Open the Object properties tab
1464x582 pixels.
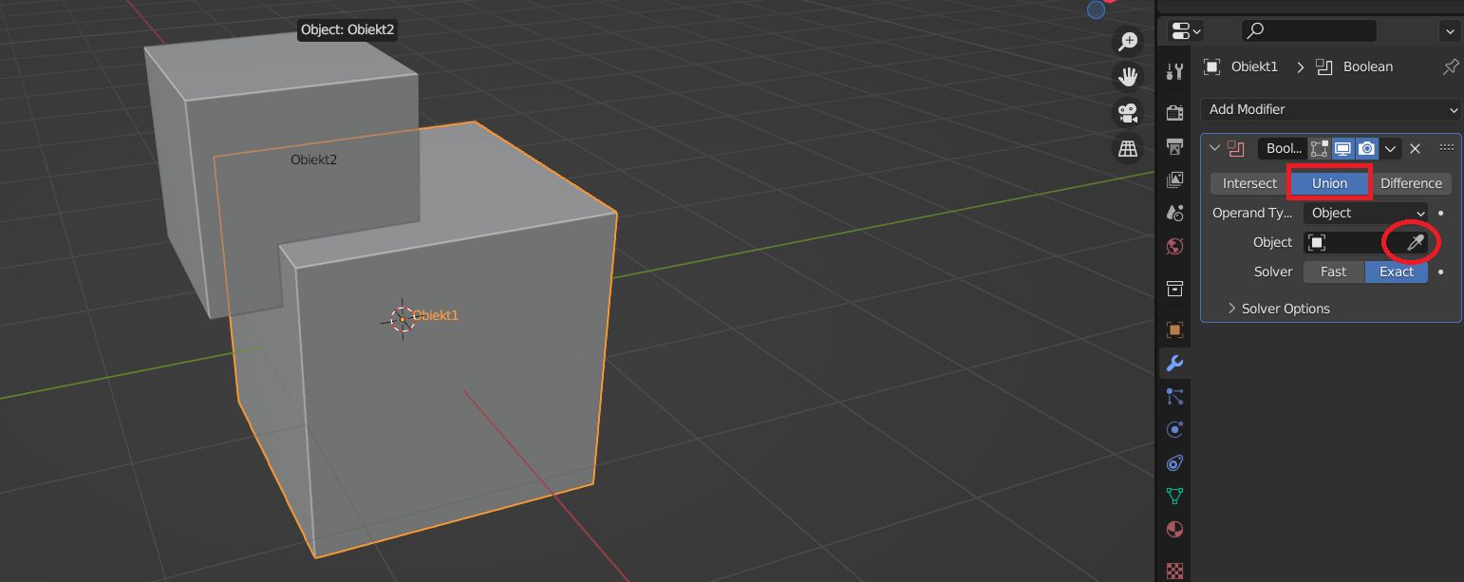[1174, 329]
